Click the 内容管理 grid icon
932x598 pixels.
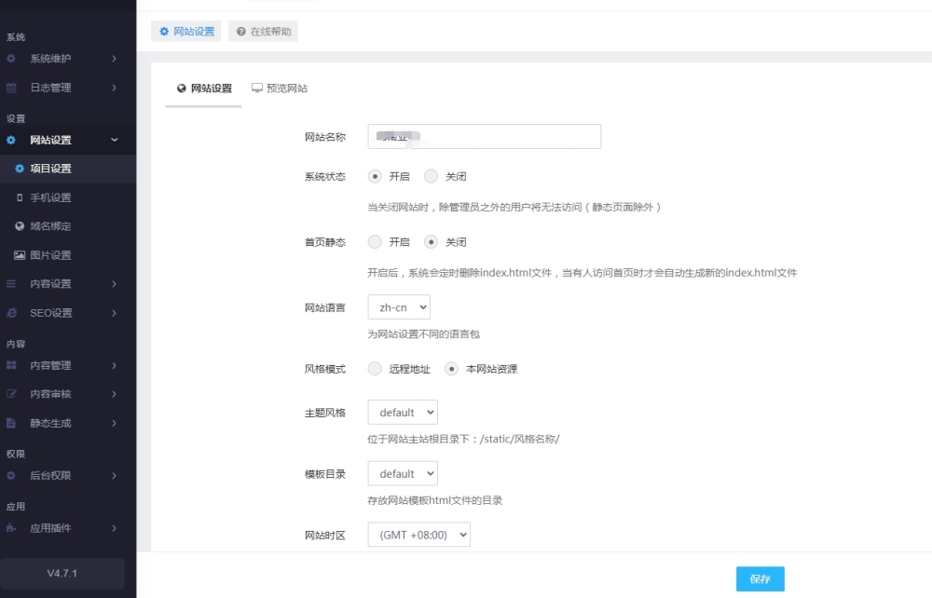pyautogui.click(x=13, y=365)
